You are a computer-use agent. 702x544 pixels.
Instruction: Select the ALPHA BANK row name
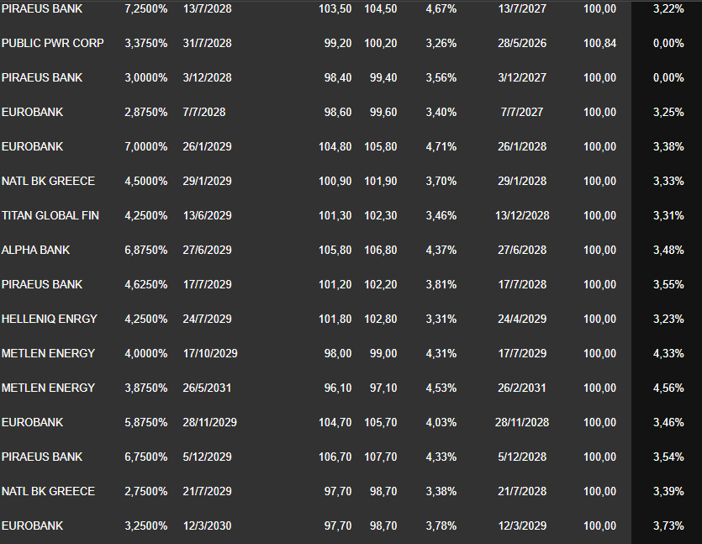coord(36,250)
